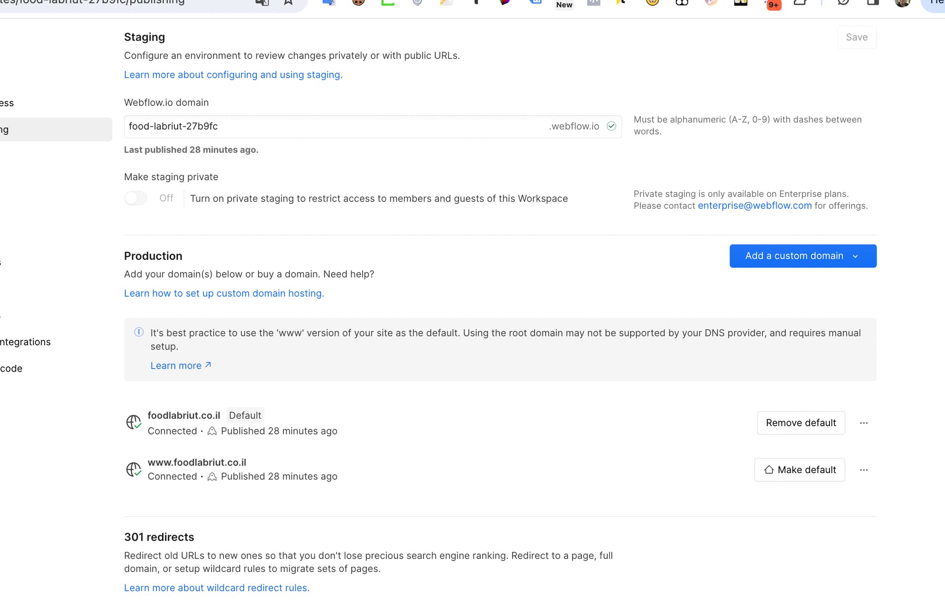Click the bookmark star icon in address bar
Viewport: 945px width, 603px height.
288,2
